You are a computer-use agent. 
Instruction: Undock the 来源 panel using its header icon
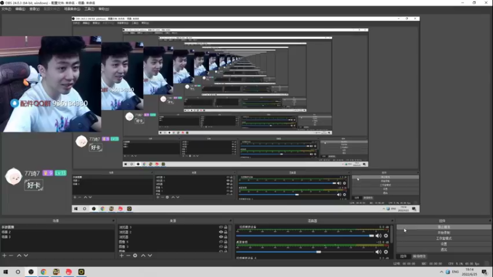pyautogui.click(x=230, y=221)
